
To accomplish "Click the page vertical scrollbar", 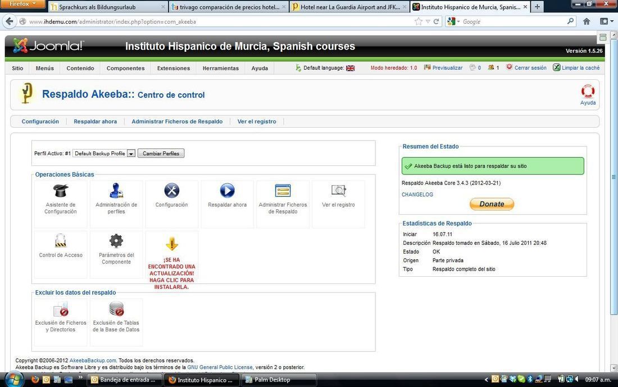I will (x=614, y=177).
